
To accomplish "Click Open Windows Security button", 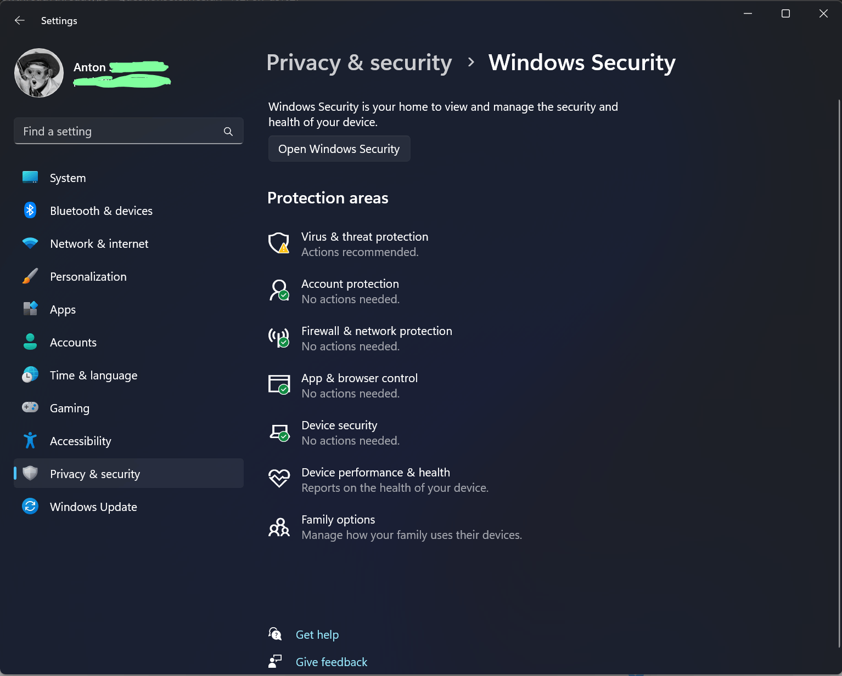I will click(x=339, y=149).
